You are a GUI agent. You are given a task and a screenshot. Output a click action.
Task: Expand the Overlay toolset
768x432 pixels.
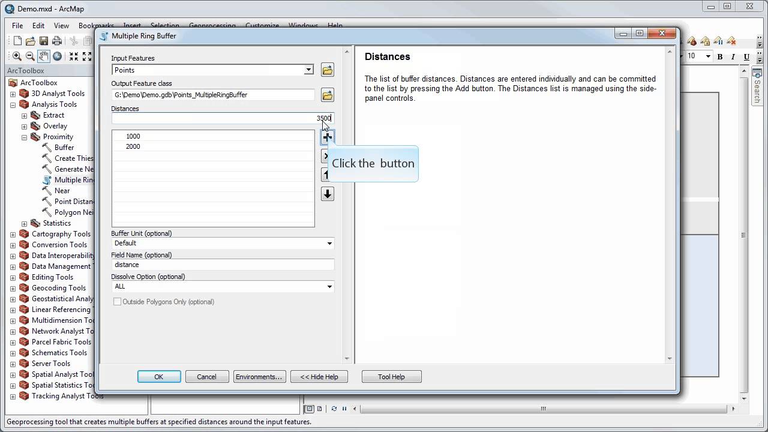(x=25, y=126)
